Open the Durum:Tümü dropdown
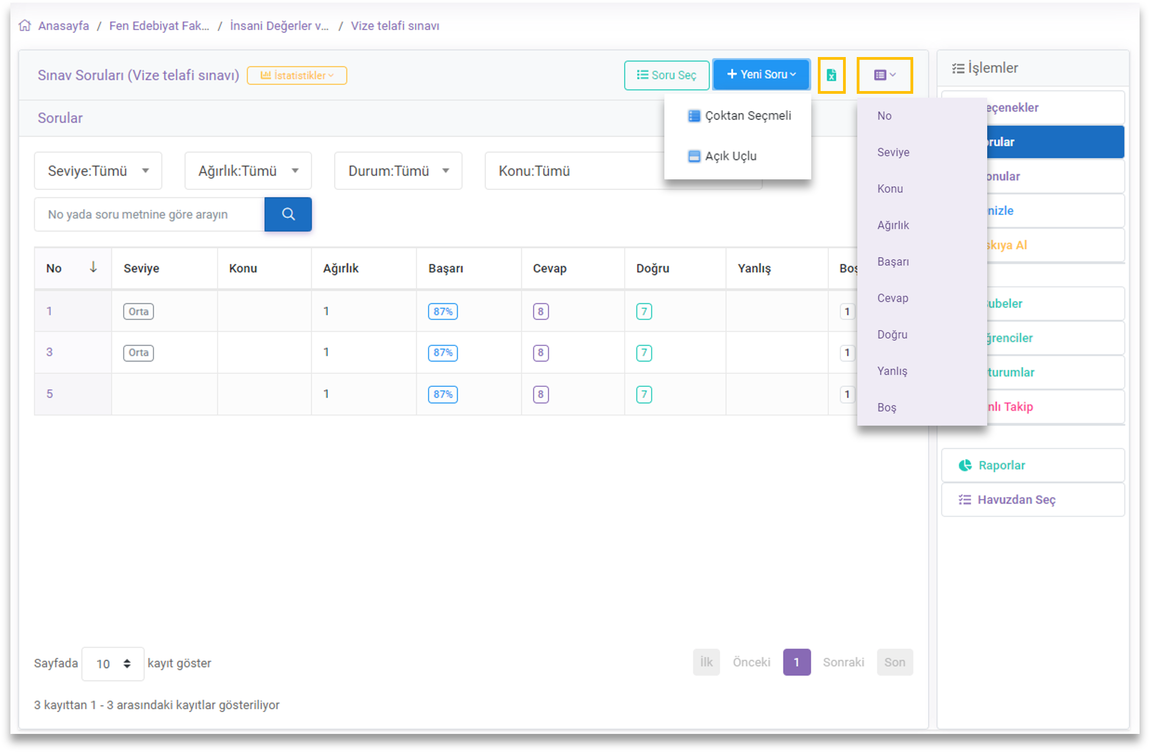Viewport: 1150px width, 752px height. 398,171
